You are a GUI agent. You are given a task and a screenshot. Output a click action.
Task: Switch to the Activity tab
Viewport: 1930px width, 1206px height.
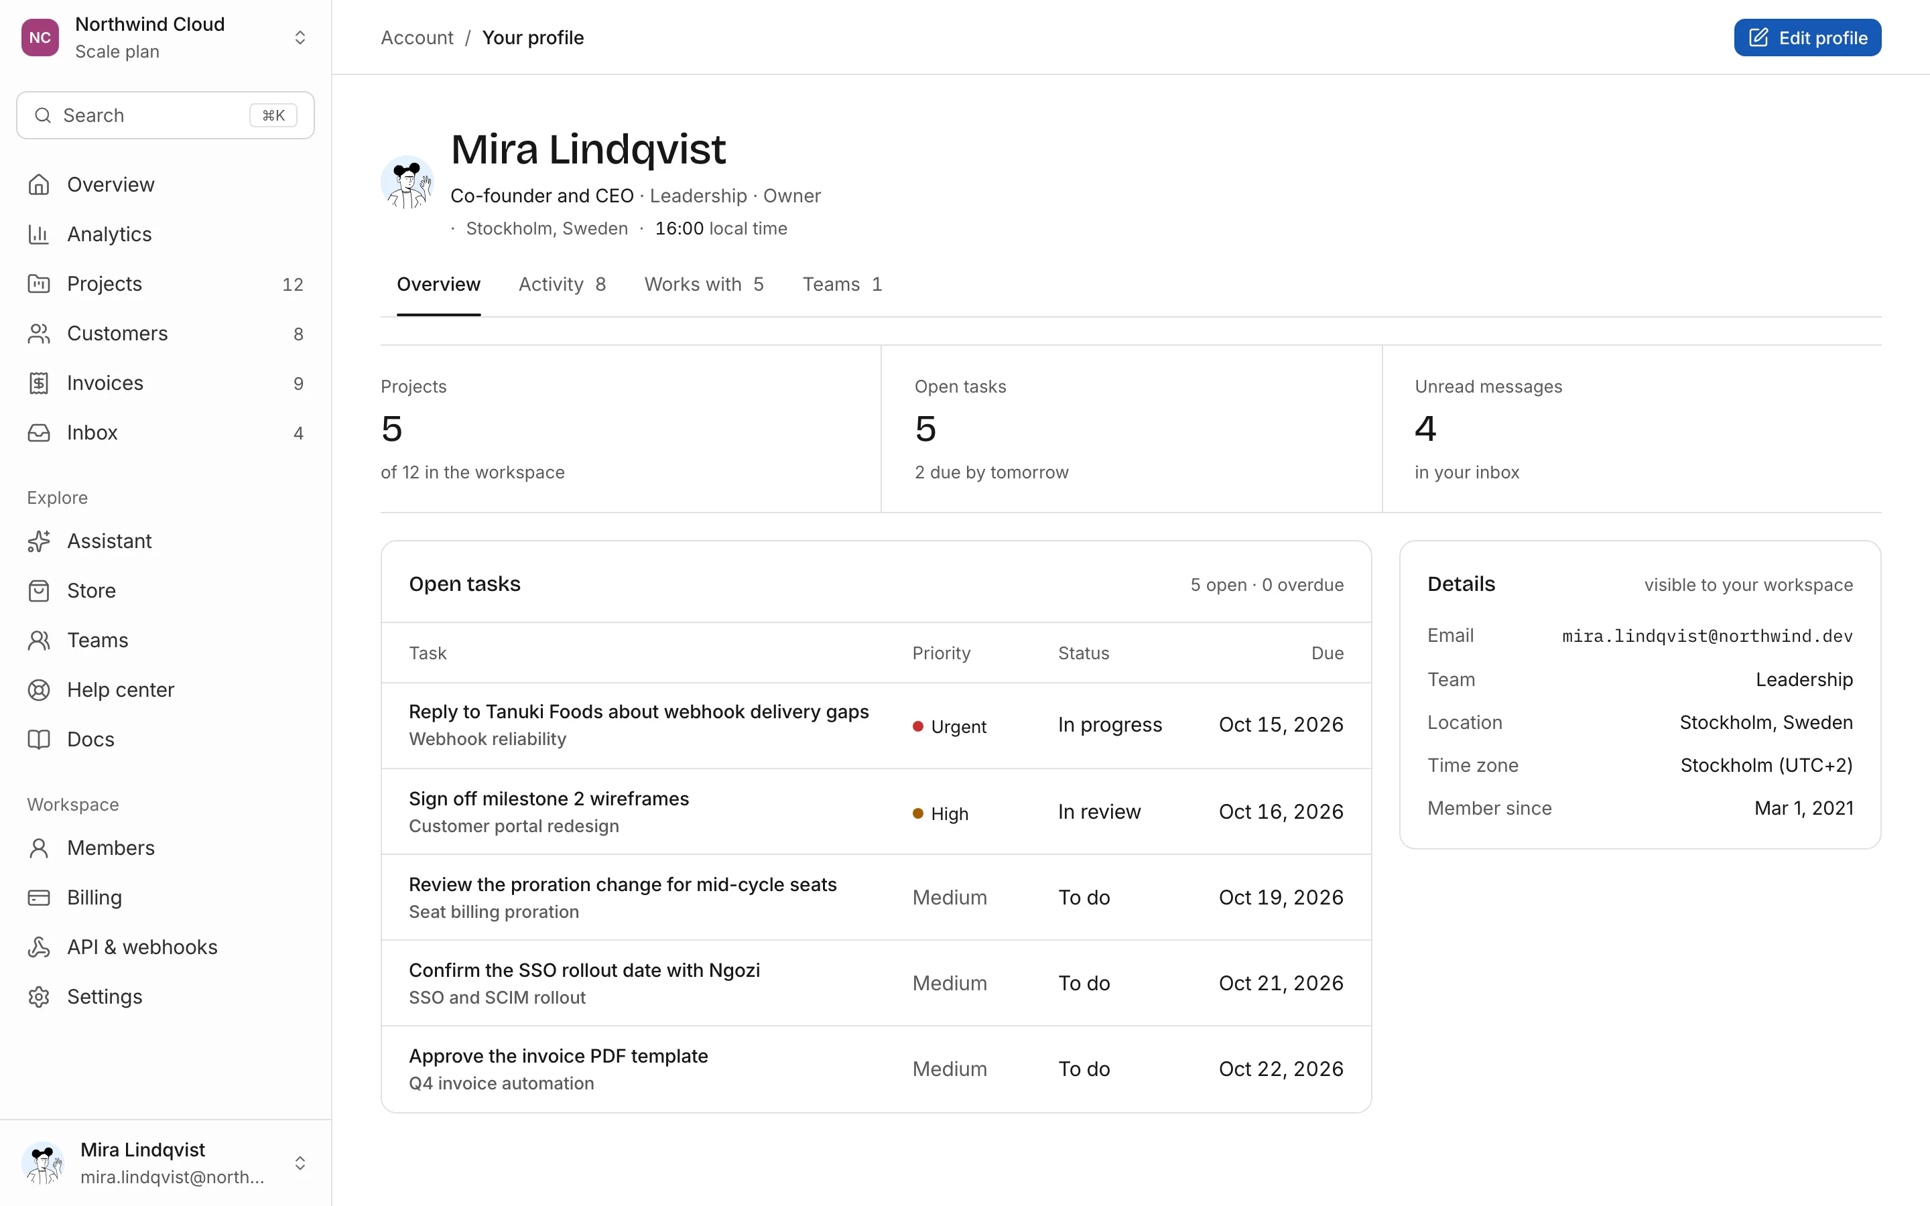[x=562, y=284]
